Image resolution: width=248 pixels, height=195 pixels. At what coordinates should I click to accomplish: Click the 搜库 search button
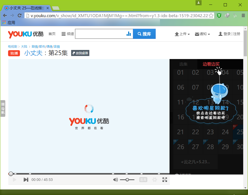pyautogui.click(x=144, y=34)
